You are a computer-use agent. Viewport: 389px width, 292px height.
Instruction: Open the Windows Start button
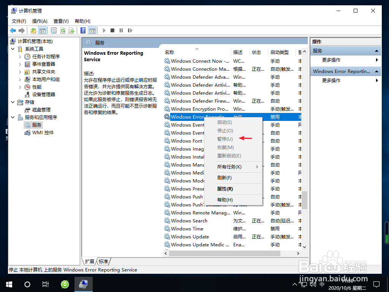pos(9,284)
